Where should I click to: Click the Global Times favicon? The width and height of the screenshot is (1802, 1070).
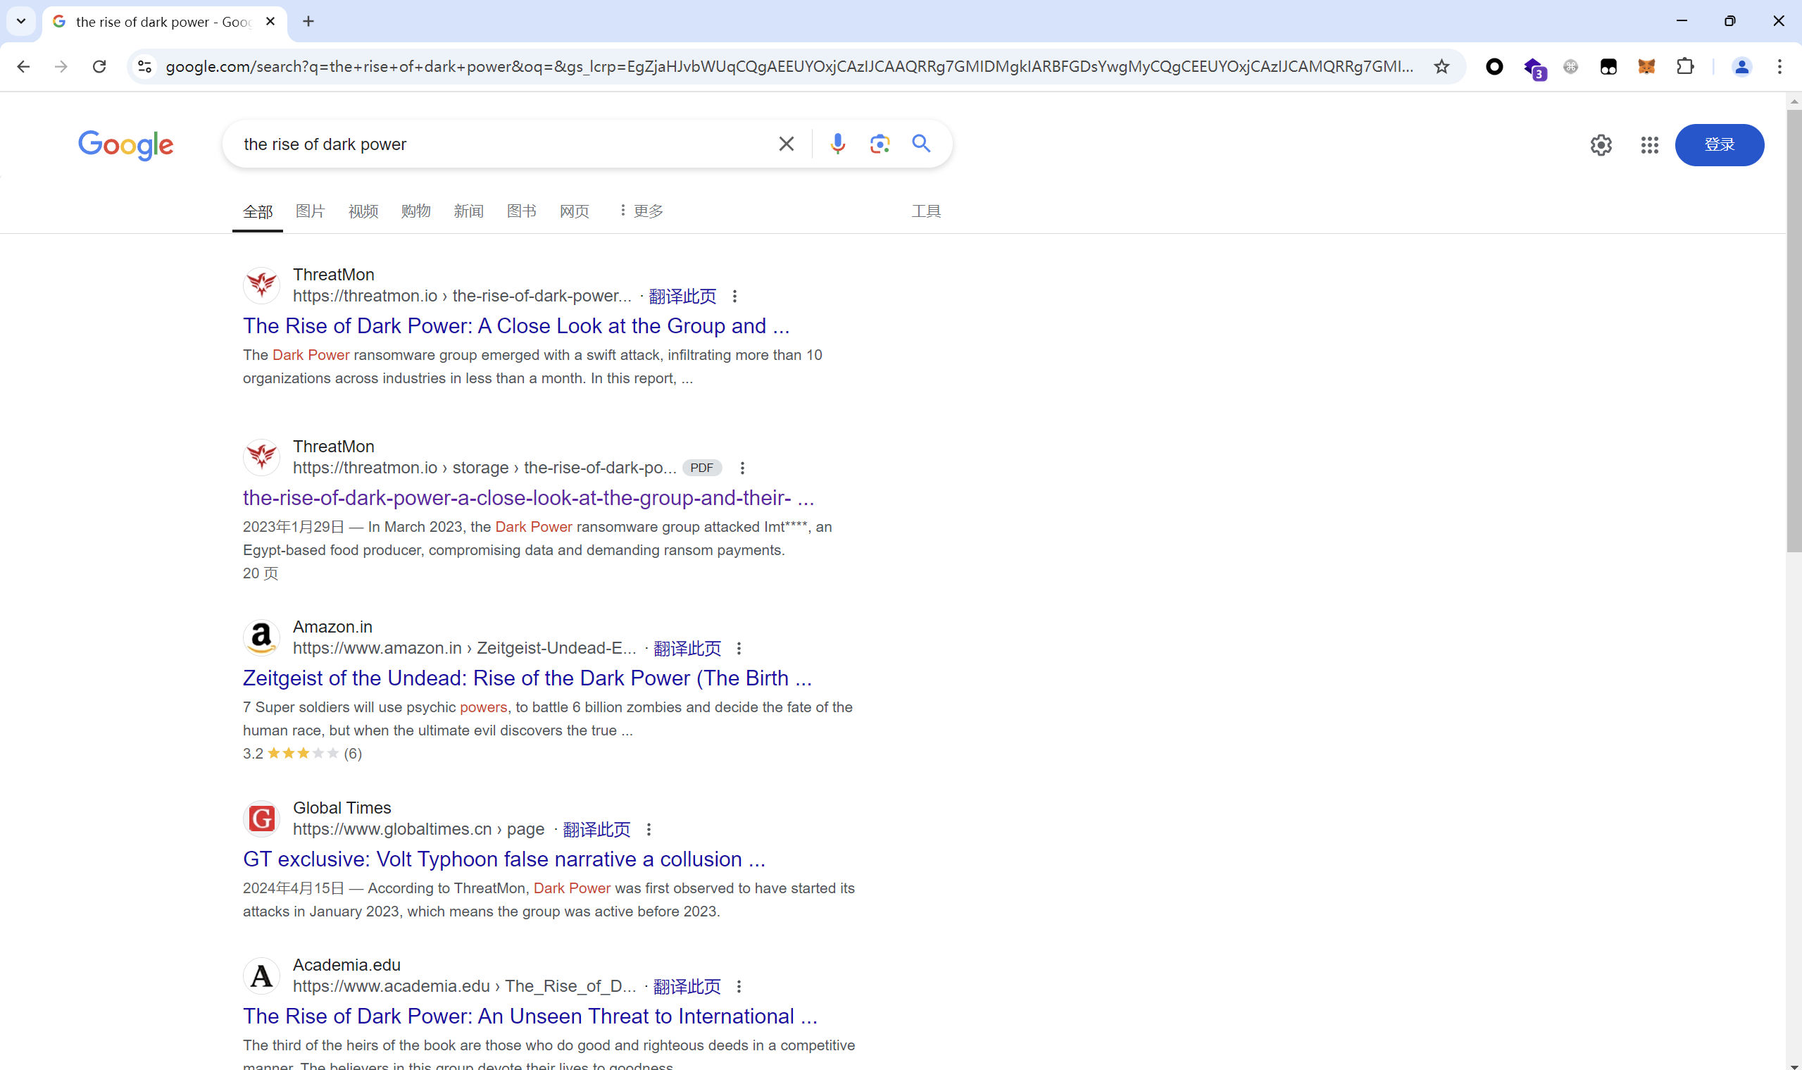[x=261, y=819]
